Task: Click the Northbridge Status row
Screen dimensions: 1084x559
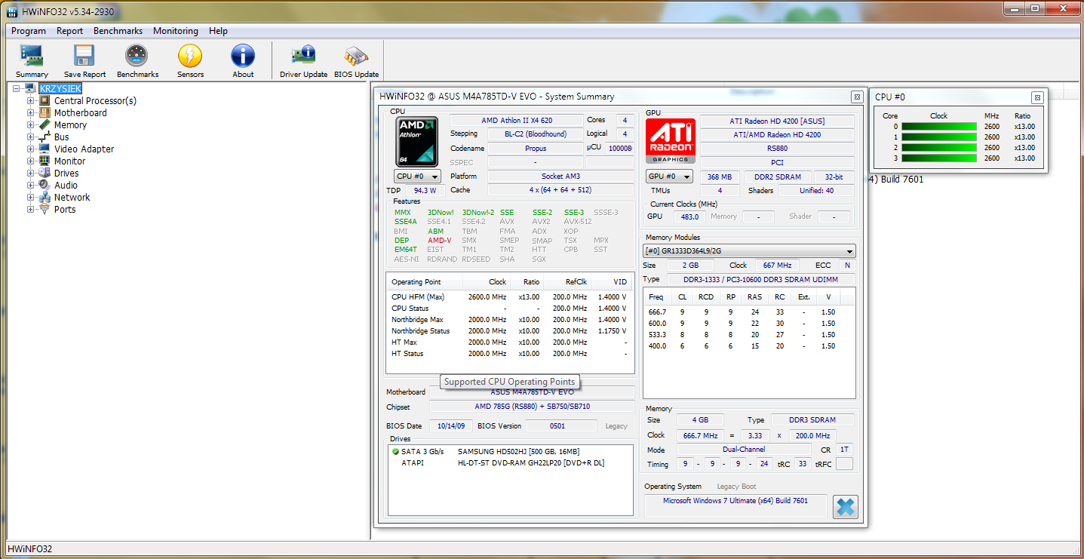Action: 509,331
